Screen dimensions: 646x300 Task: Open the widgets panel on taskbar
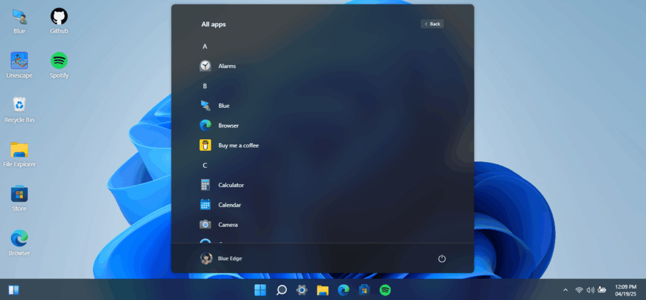[x=14, y=290]
